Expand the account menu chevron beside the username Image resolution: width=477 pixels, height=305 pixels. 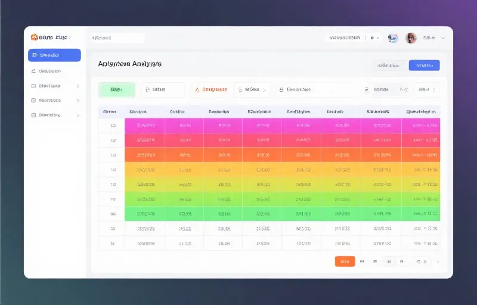click(x=443, y=38)
